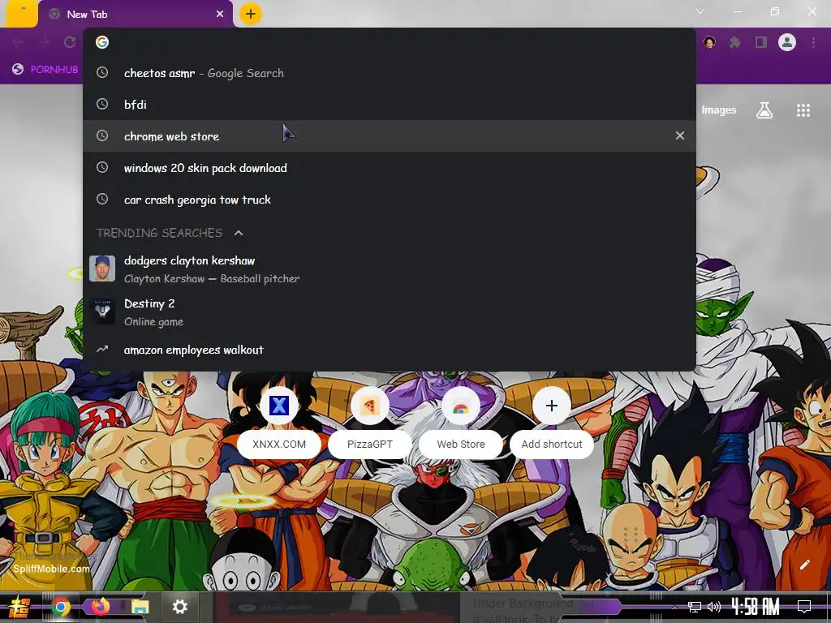Open 'dodgers clayton kershaw' trending search
This screenshot has height=623, width=831.
[x=390, y=269]
